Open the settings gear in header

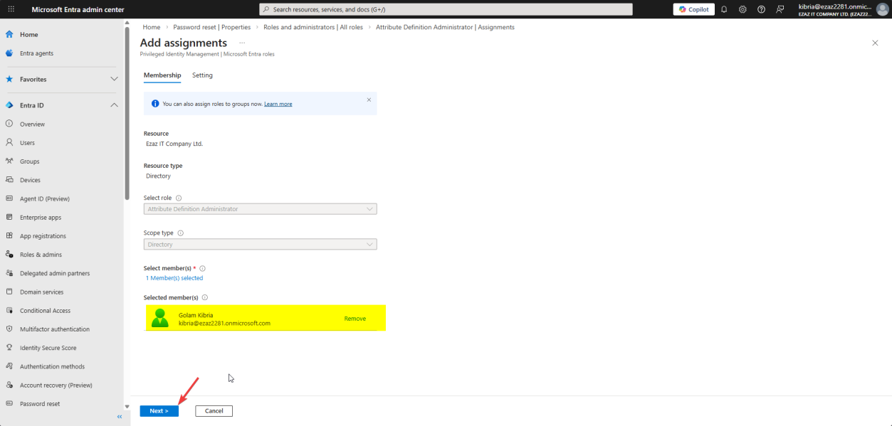tap(743, 9)
